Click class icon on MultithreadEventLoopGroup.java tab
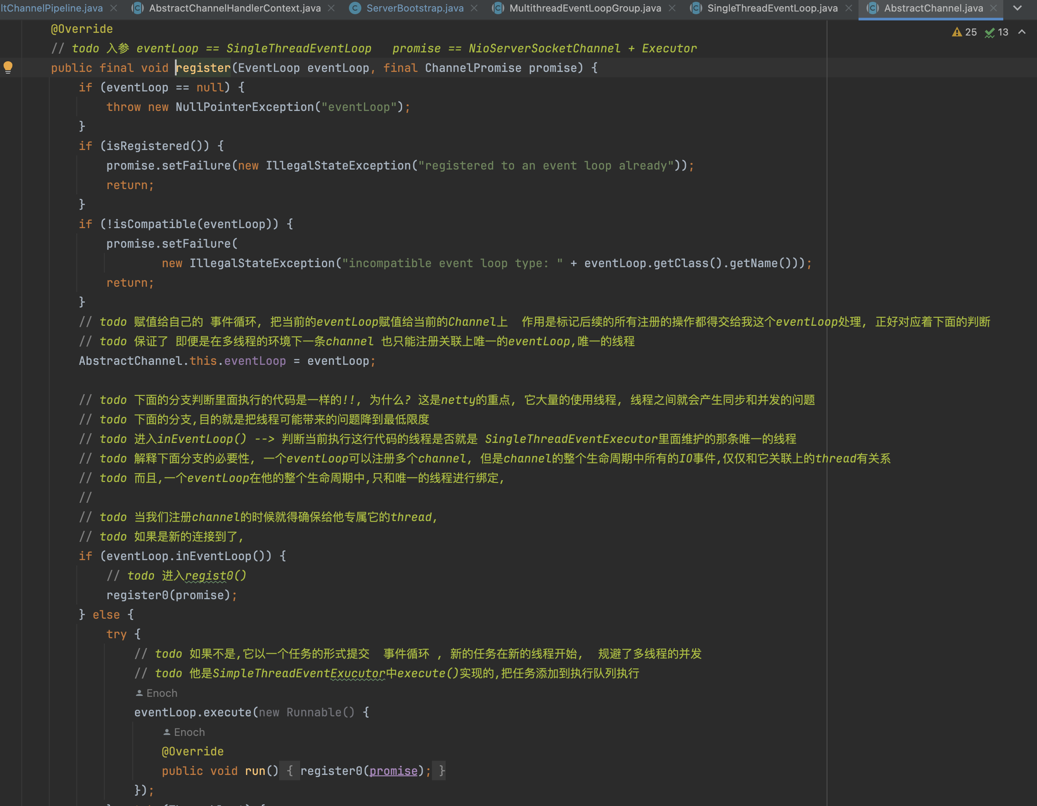Screen dimensions: 1037x806 pos(498,8)
